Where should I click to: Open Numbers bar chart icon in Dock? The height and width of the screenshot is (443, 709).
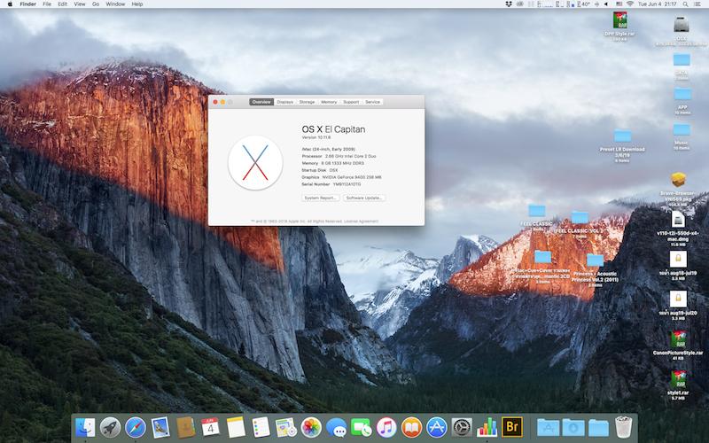pyautogui.click(x=487, y=427)
